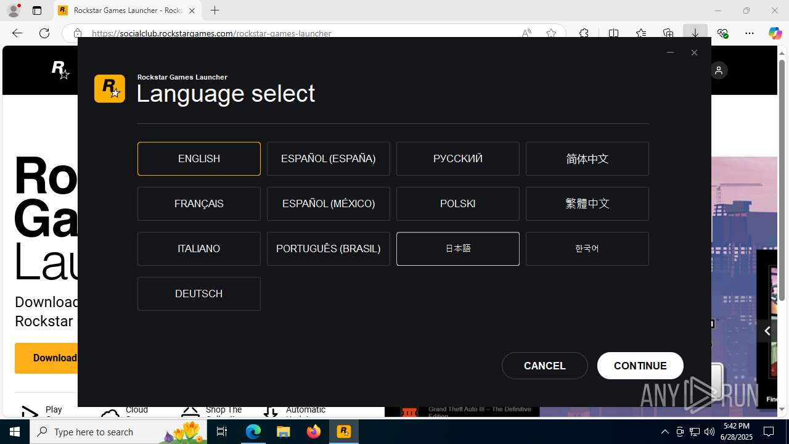This screenshot has width=789, height=444.
Task: Open Microsoft Edge from taskbar
Action: [x=253, y=432]
